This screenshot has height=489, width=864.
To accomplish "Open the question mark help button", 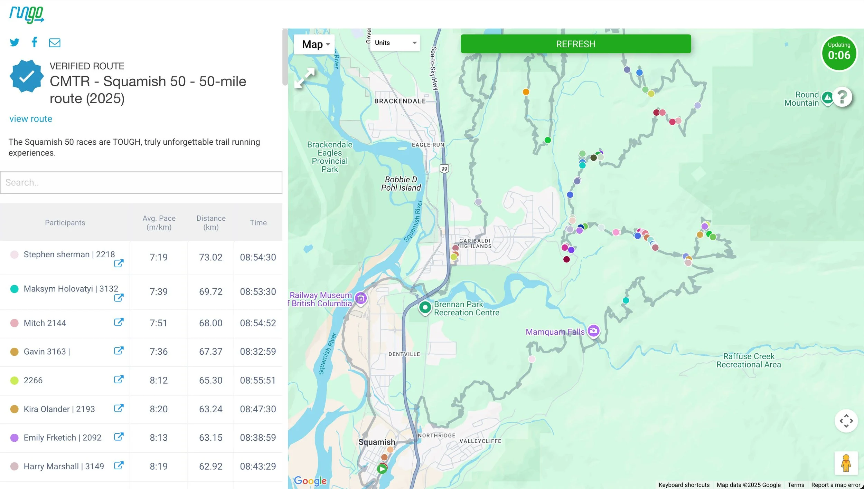I will pyautogui.click(x=842, y=97).
